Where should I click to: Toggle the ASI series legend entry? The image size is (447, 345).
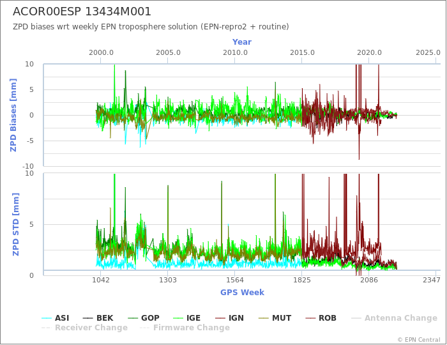point(56,318)
